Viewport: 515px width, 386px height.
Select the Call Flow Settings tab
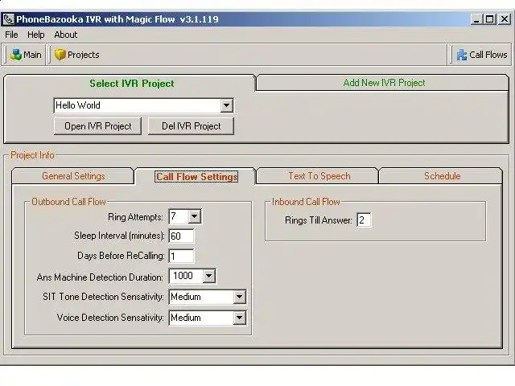(196, 177)
